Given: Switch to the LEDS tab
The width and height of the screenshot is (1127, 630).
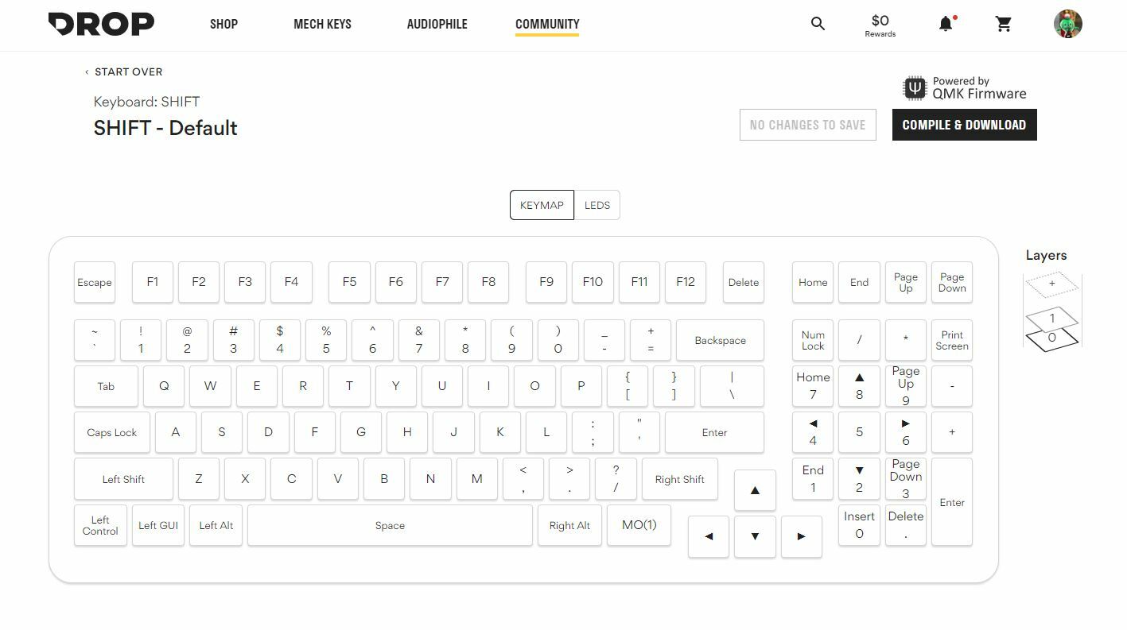Looking at the screenshot, I should tap(597, 205).
